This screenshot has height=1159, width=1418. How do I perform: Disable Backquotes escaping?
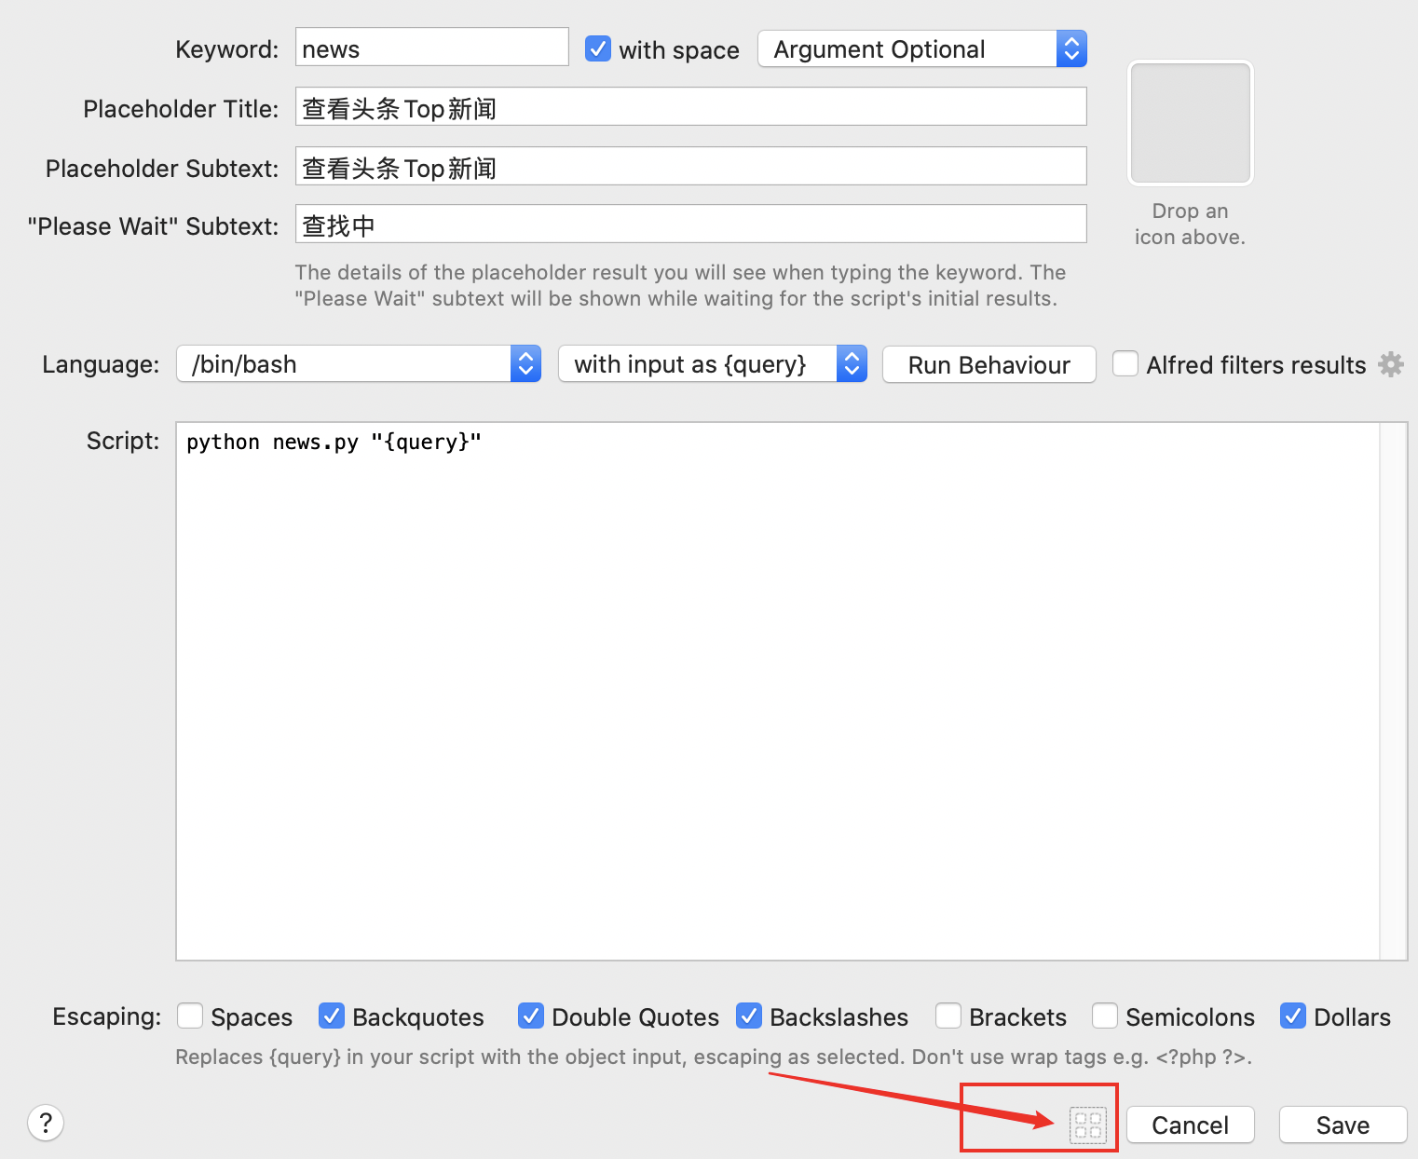click(332, 1016)
